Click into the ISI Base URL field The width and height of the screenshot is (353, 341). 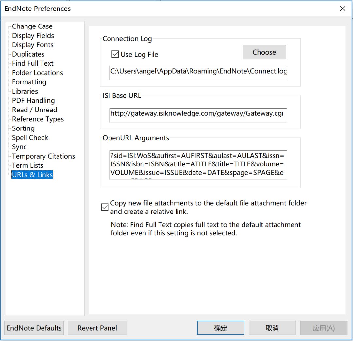tap(198, 115)
